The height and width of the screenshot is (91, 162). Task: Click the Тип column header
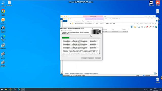click(x=113, y=29)
